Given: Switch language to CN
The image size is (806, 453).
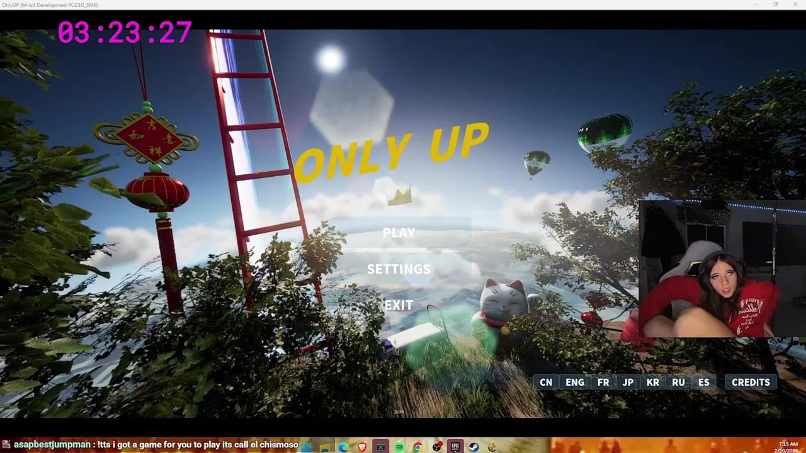Looking at the screenshot, I should 546,382.
